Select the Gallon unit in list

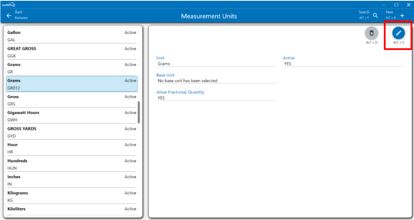[x=72, y=36]
